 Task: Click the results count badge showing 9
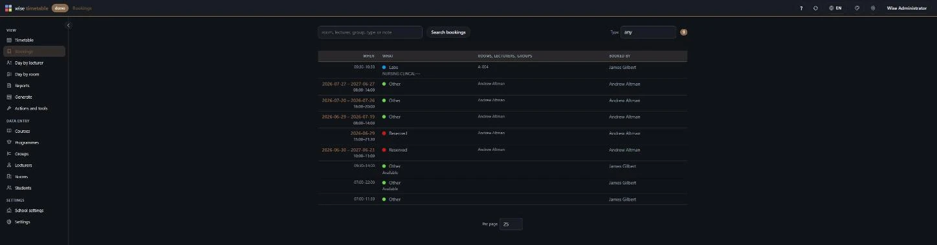684,32
